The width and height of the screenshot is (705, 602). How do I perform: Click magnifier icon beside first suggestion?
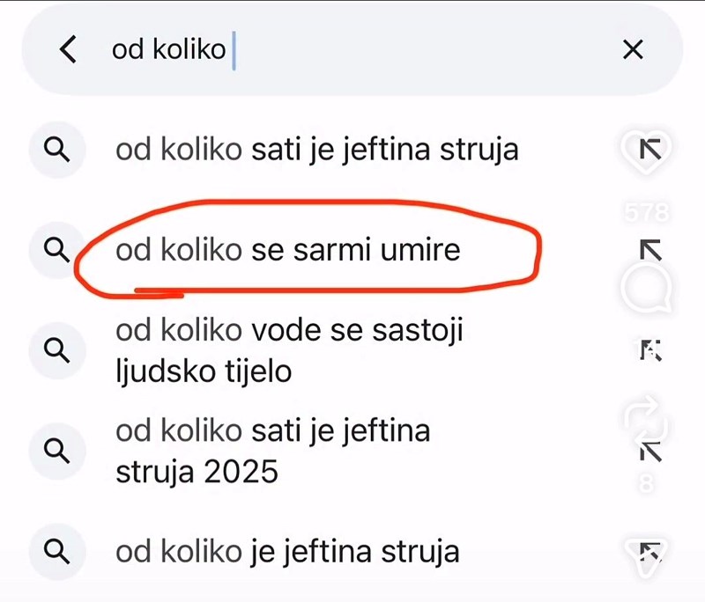pyautogui.click(x=57, y=150)
